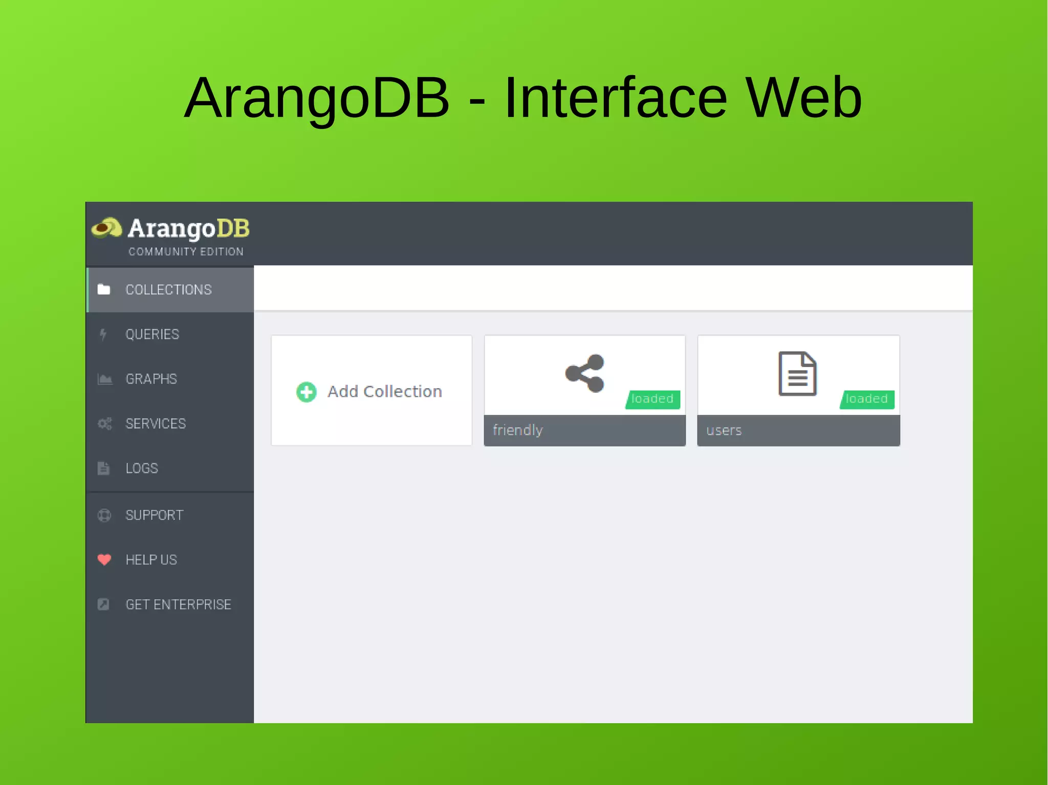This screenshot has width=1048, height=785.
Task: Click the ArangoDB wordmark text
Action: pyautogui.click(x=189, y=229)
